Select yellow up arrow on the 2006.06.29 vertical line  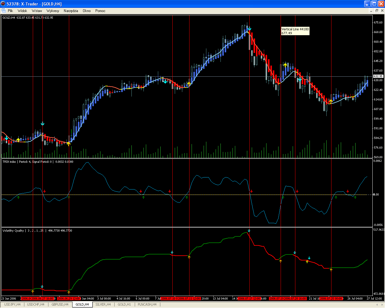[69, 144]
